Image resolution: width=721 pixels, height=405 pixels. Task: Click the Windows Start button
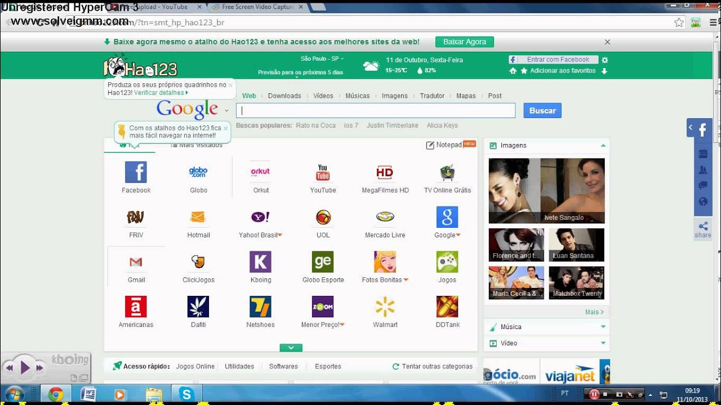click(x=15, y=394)
